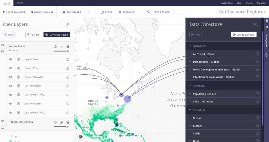The width and height of the screenshot is (269, 142).
Task: Click the globe icon on the map
Action: click(81, 136)
